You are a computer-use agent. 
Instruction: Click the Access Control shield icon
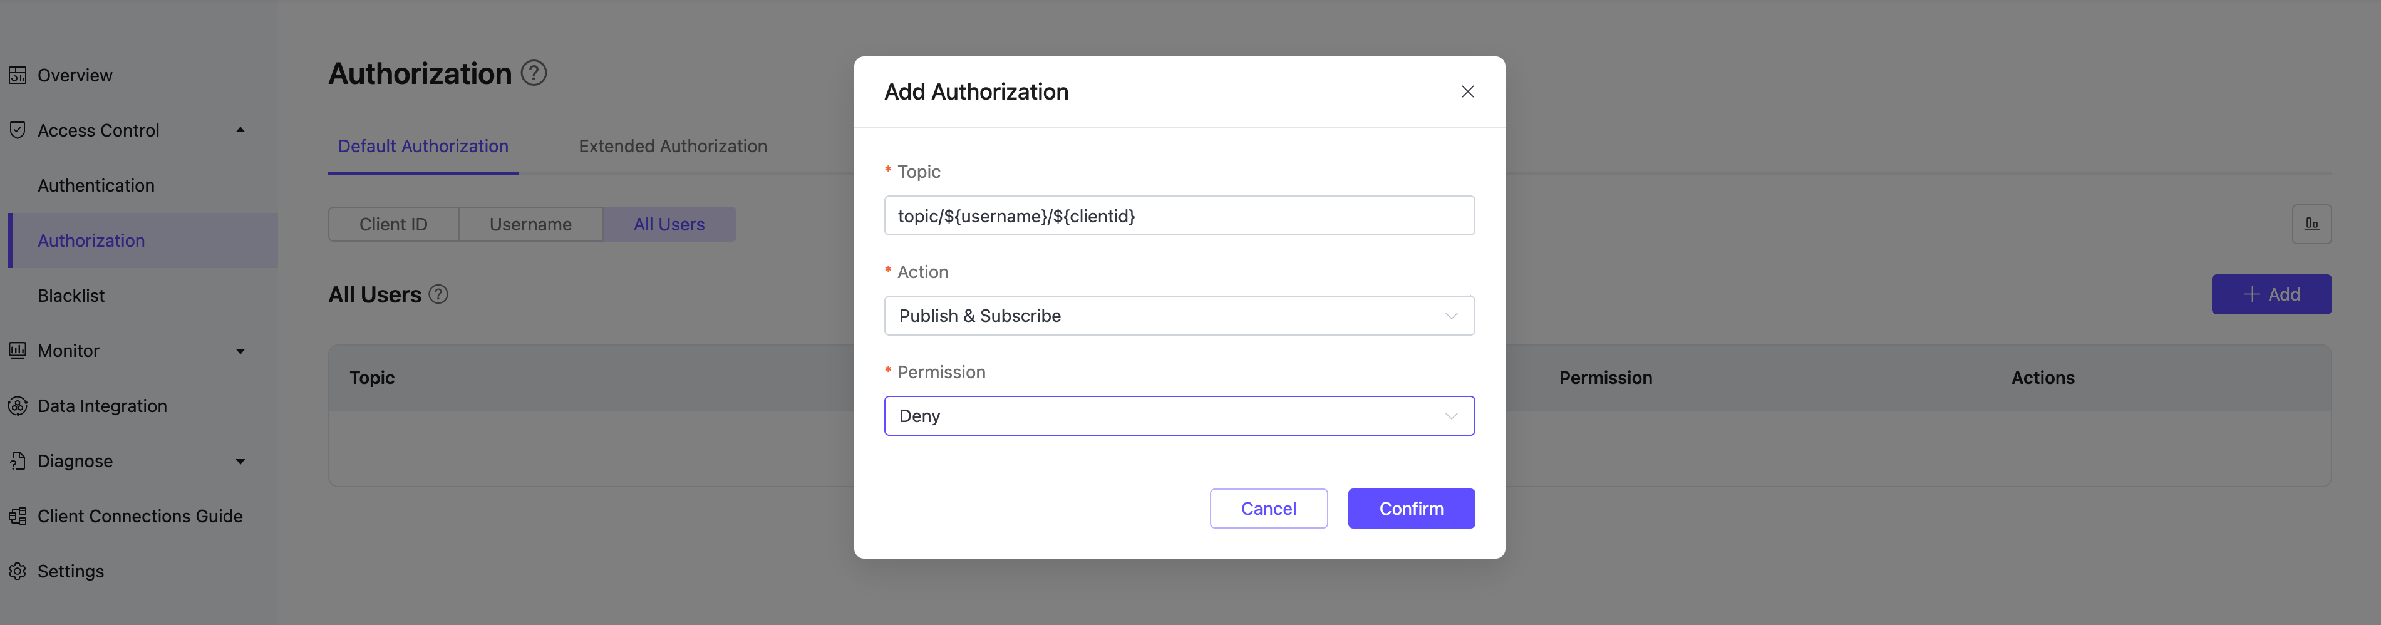[18, 130]
